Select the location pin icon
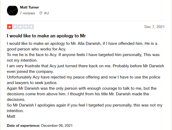This screenshot has height=130, width=172. pyautogui.click(x=41, y=13)
